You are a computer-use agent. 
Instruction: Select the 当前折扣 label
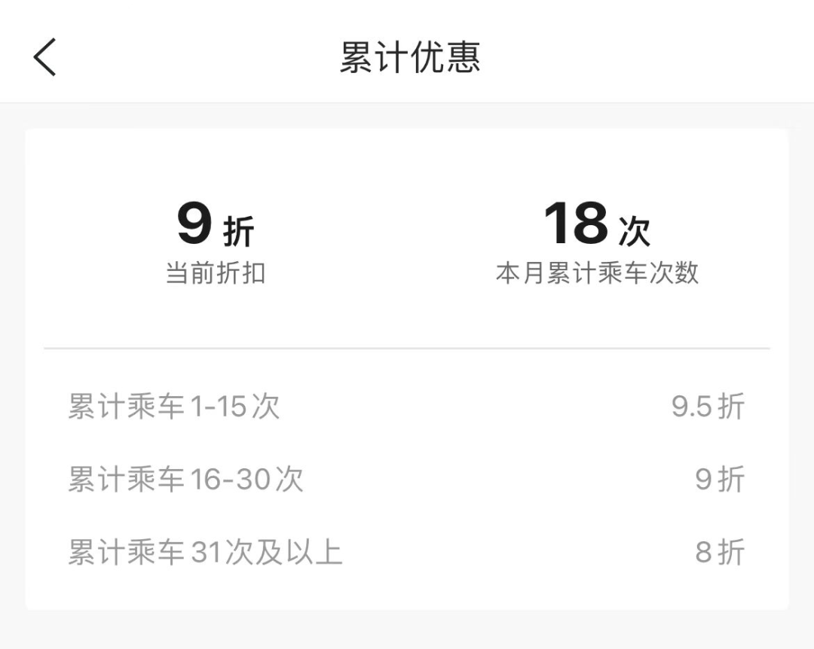coord(216,273)
